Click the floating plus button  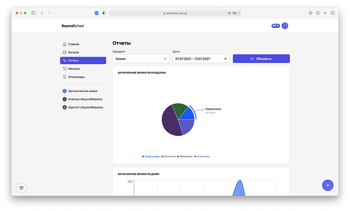328,185
